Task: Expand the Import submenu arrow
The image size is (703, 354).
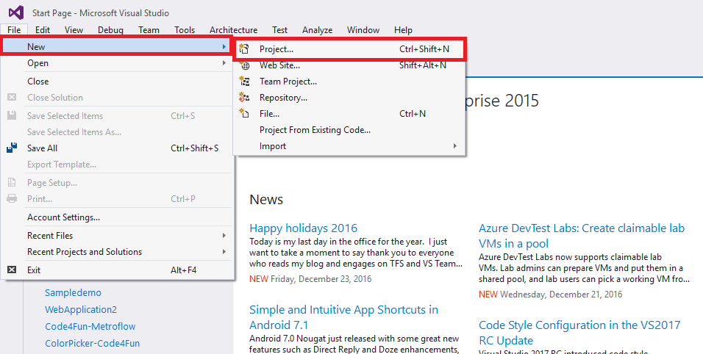Action: click(454, 146)
